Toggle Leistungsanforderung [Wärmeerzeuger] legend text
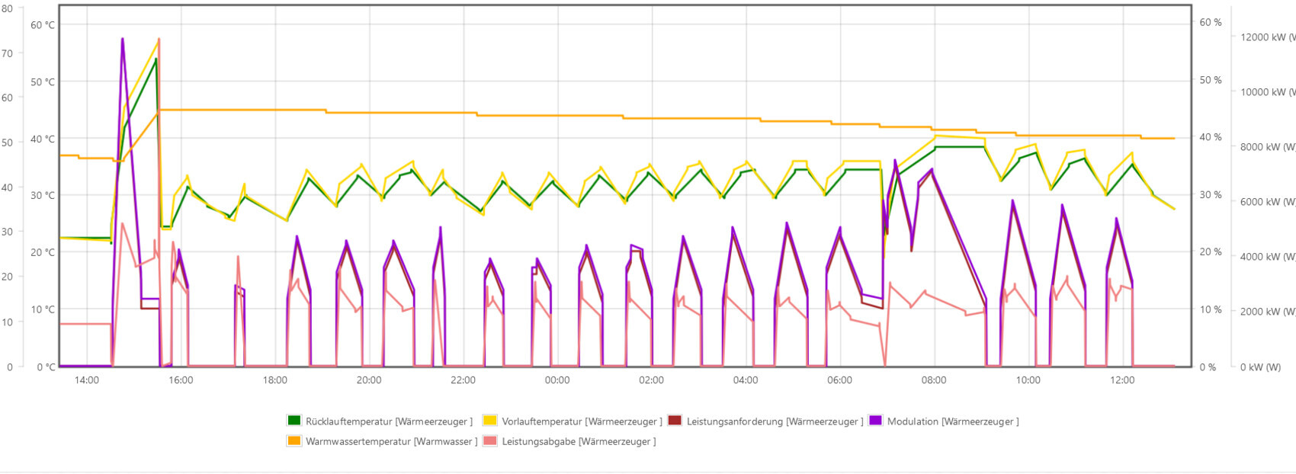This screenshot has width=1296, height=474. click(775, 421)
